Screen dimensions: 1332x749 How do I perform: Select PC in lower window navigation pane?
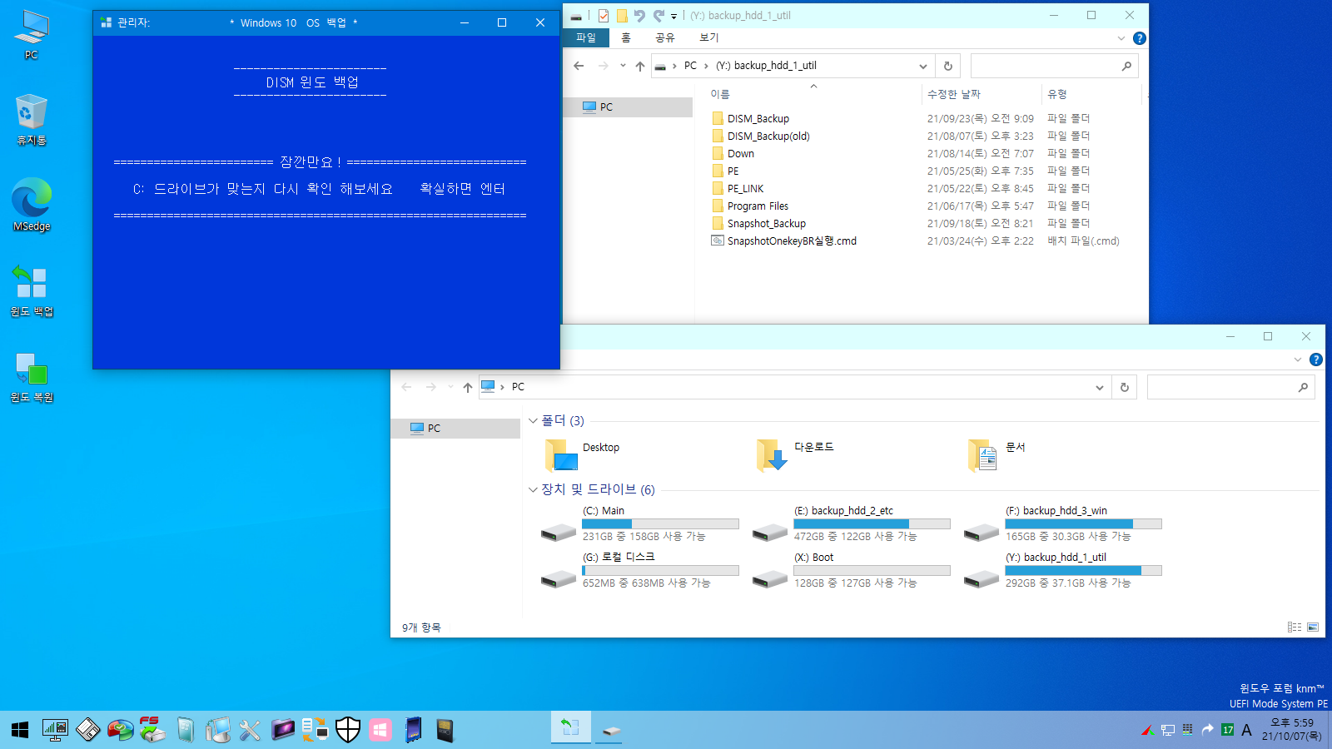(455, 428)
